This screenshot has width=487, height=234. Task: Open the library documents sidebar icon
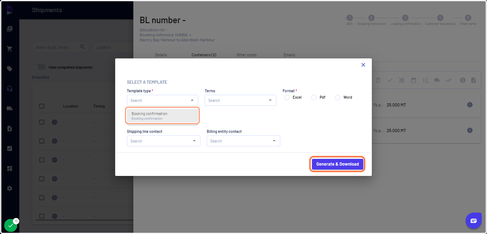pyautogui.click(x=10, y=29)
